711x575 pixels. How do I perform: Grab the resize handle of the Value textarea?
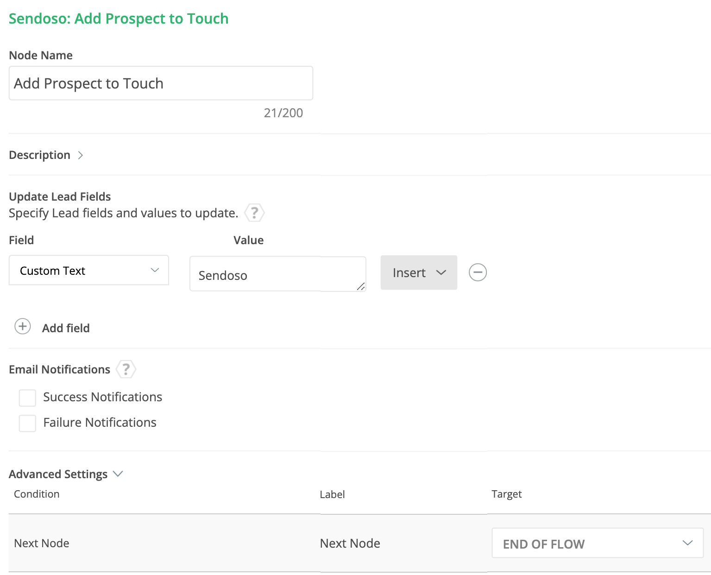pos(361,287)
